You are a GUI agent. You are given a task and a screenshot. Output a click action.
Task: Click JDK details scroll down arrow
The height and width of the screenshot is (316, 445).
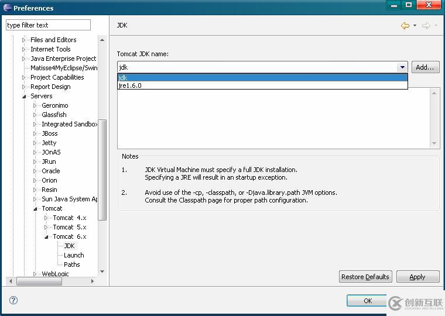pyautogui.click(x=434, y=143)
